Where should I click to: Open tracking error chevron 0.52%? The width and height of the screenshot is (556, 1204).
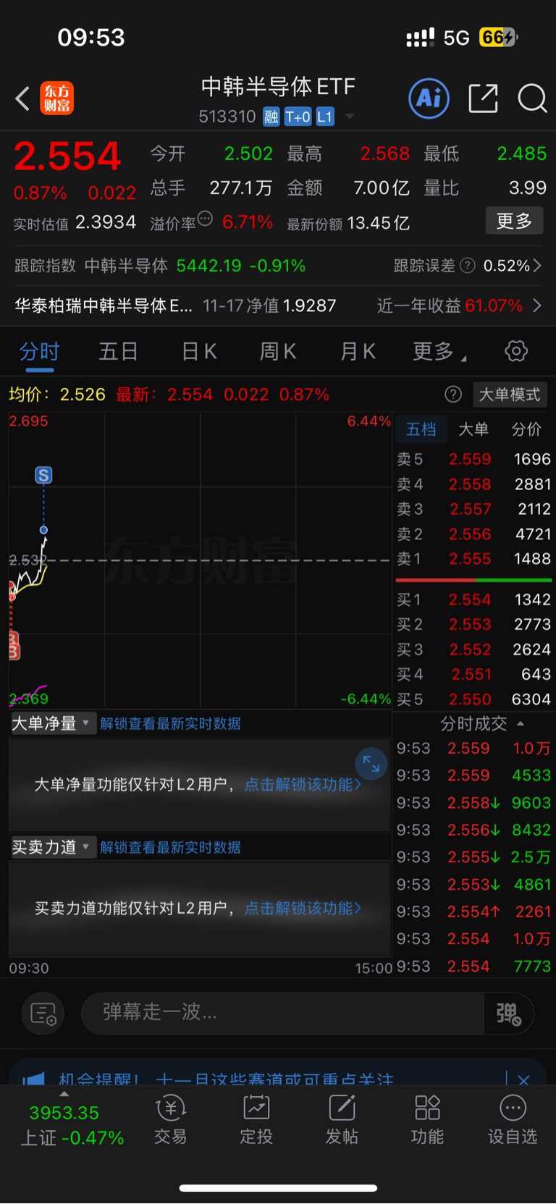537,266
